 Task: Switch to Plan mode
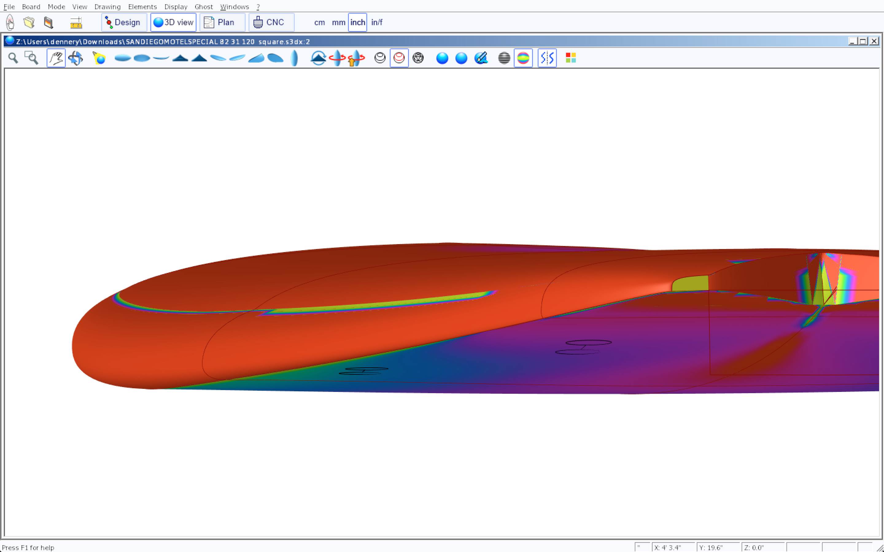222,23
